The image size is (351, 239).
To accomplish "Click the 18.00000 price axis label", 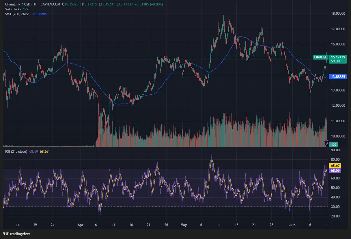I will click(339, 14).
